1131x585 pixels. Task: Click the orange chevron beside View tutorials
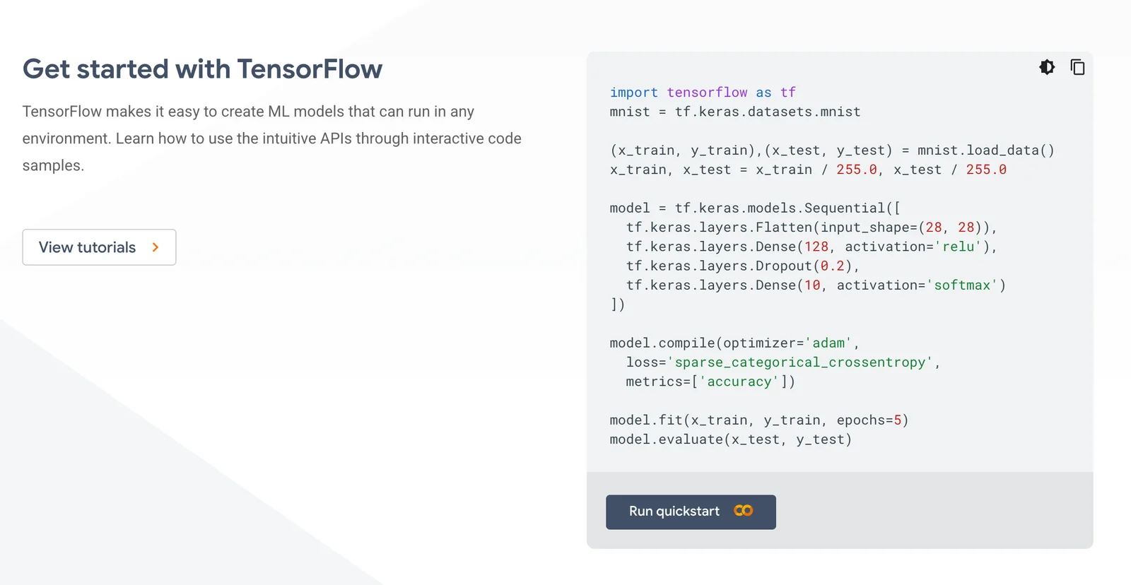point(156,247)
